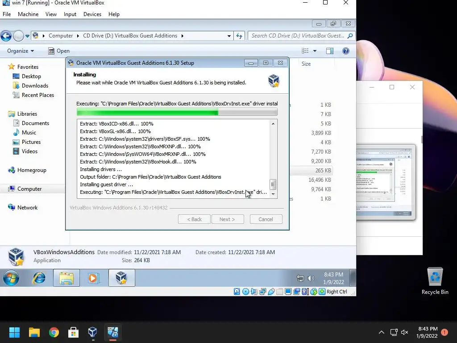
Task: Click the mouse integration status icon
Action: click(x=314, y=291)
